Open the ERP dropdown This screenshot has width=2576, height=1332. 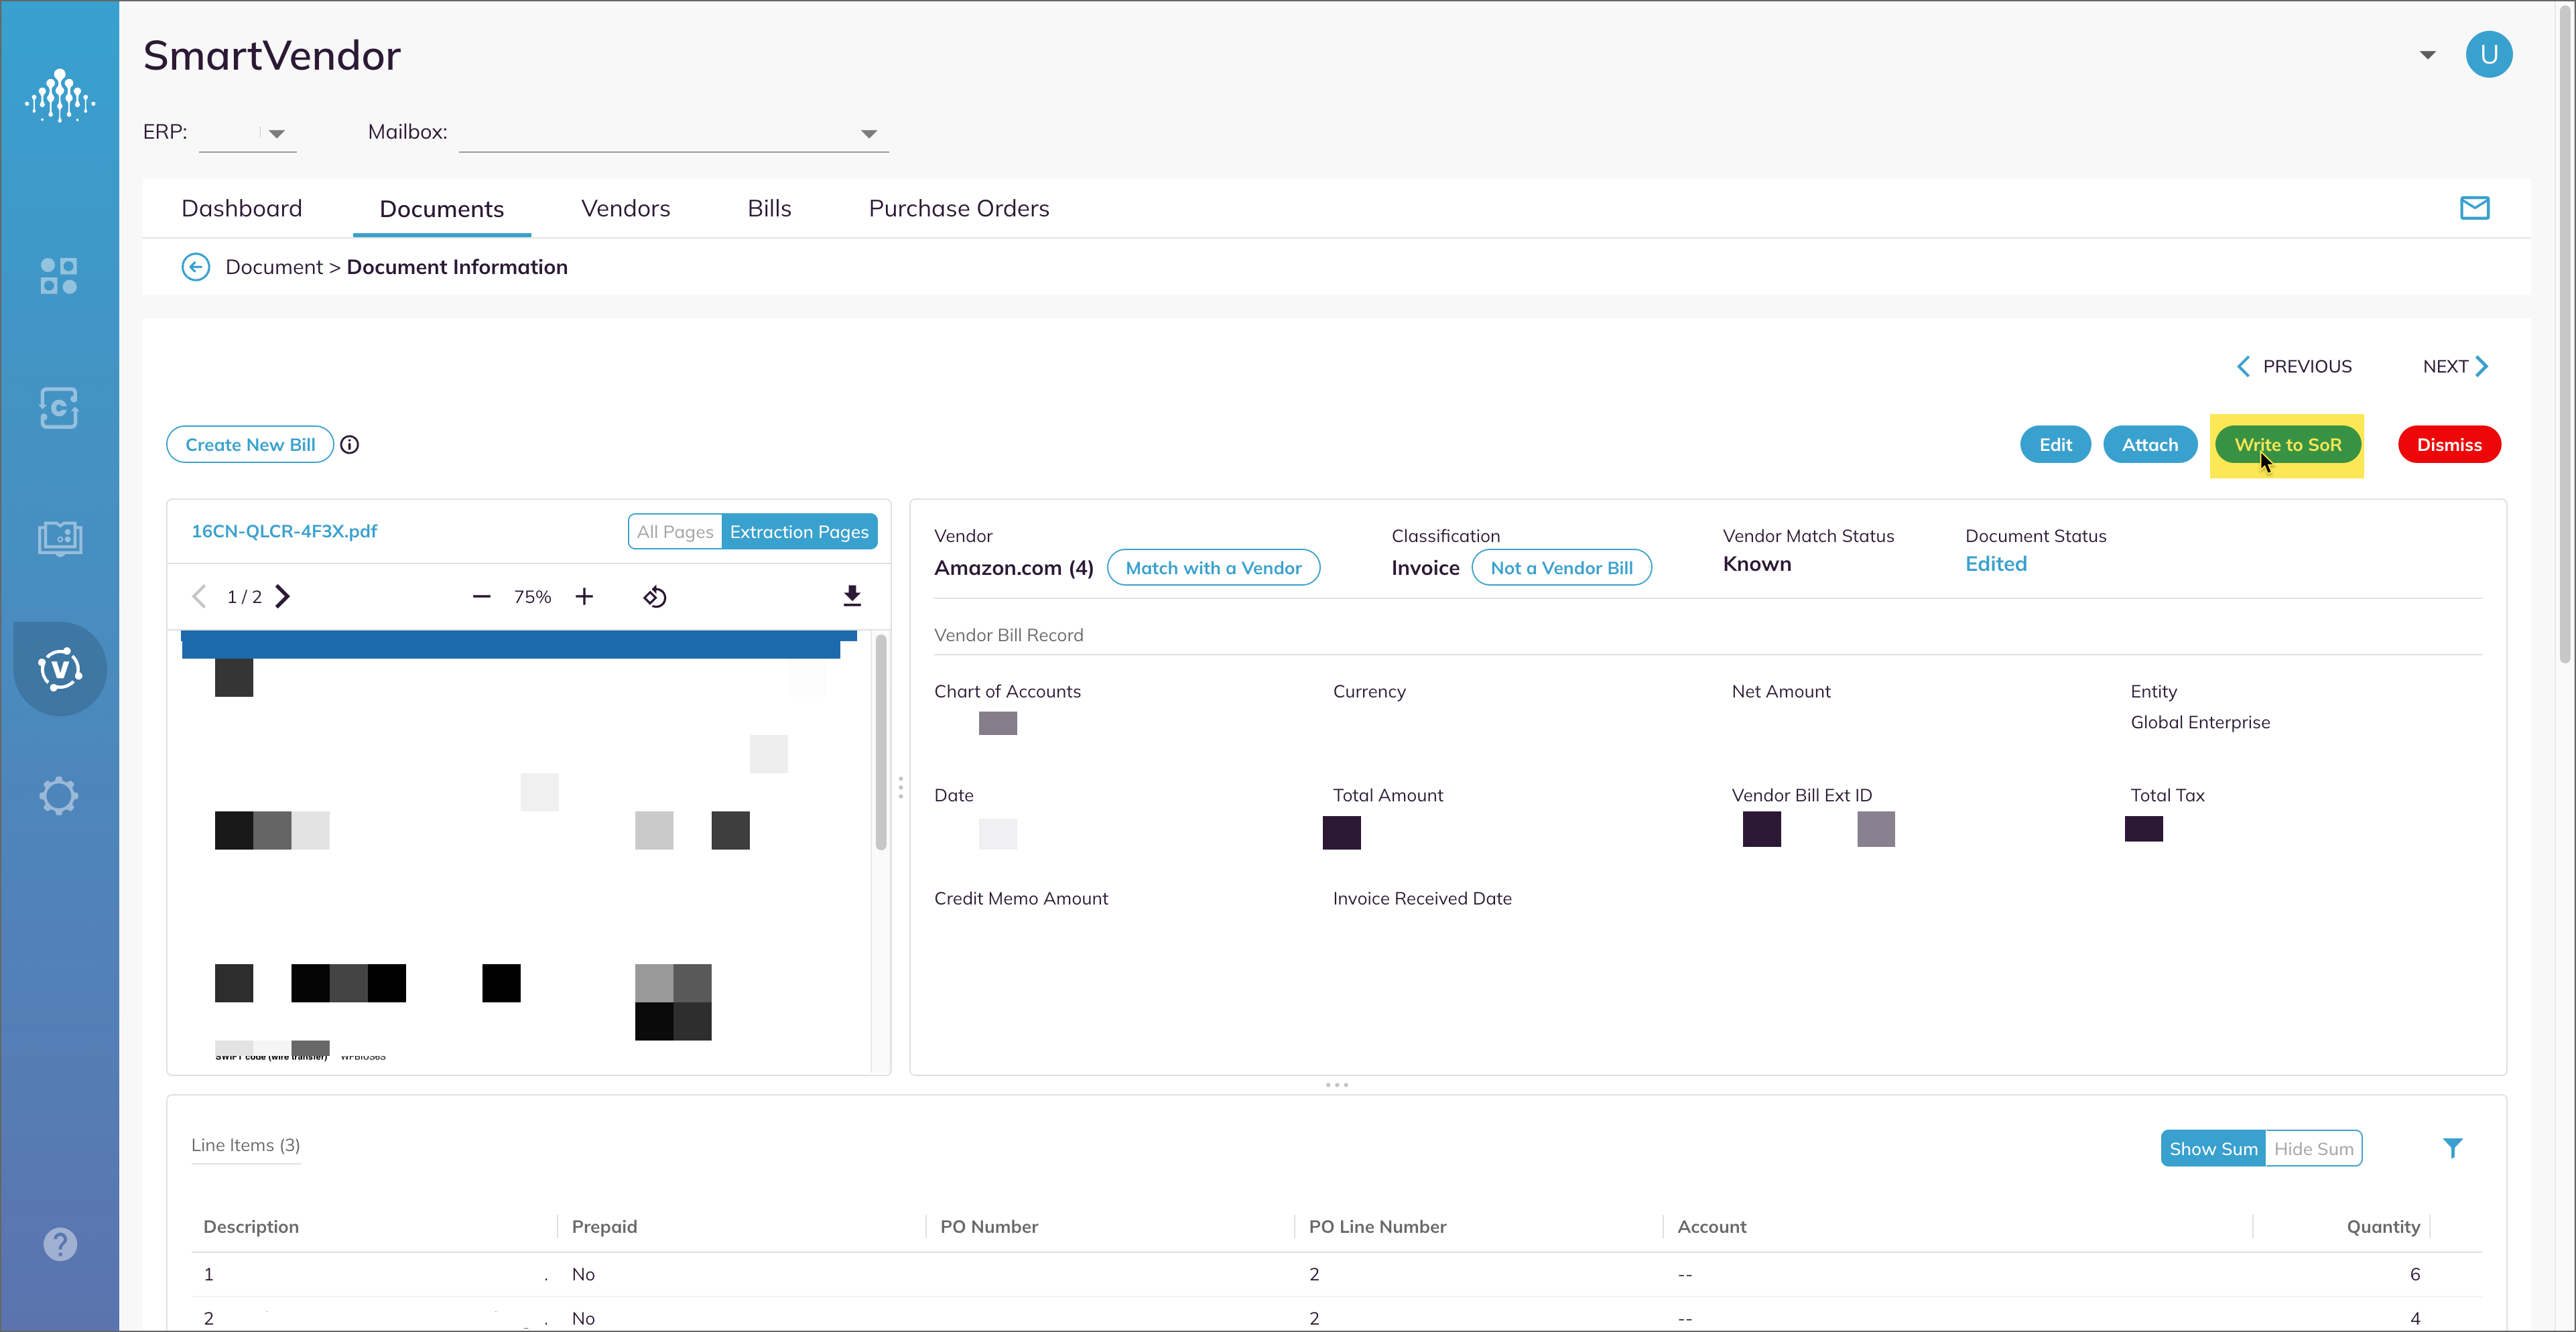coord(277,133)
